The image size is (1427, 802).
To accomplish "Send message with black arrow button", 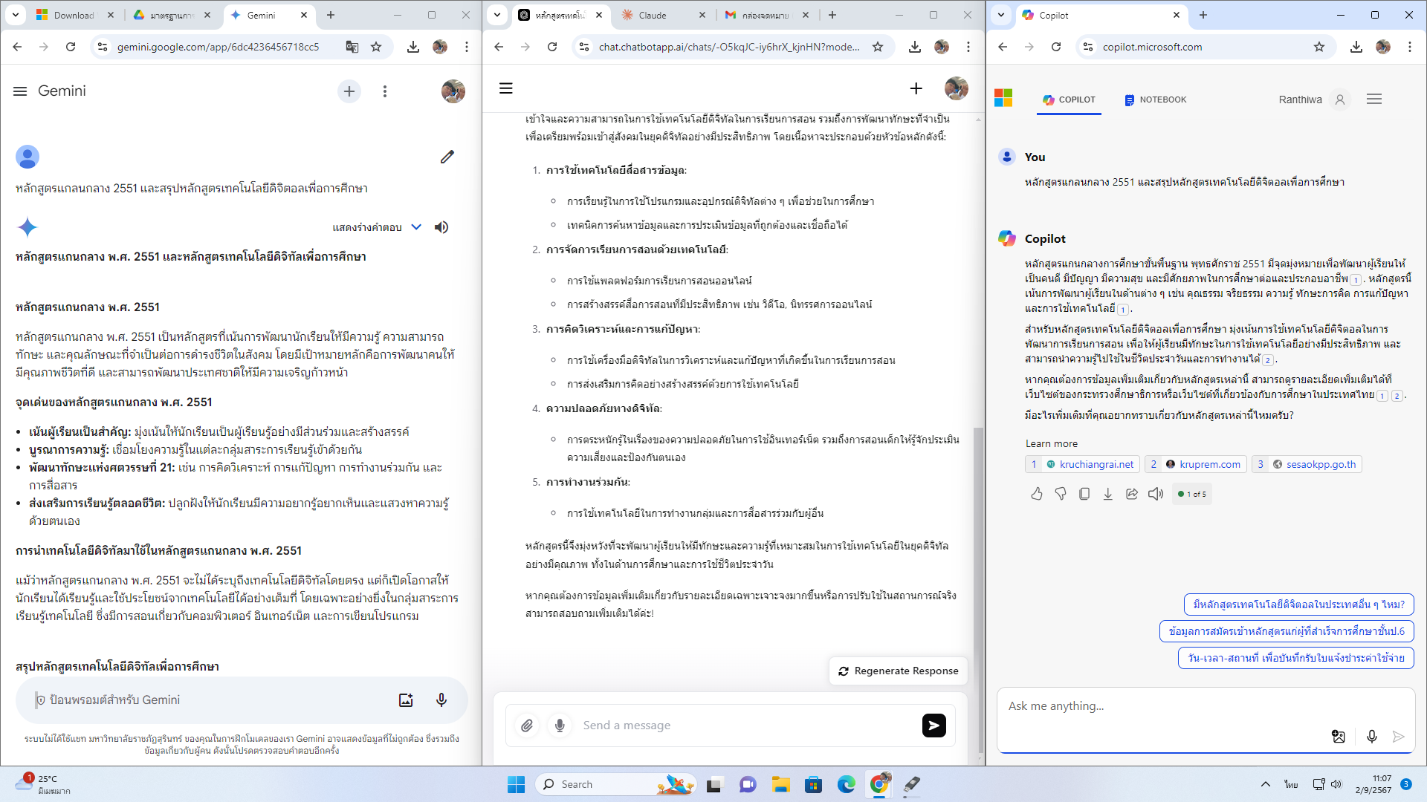I will (933, 726).
